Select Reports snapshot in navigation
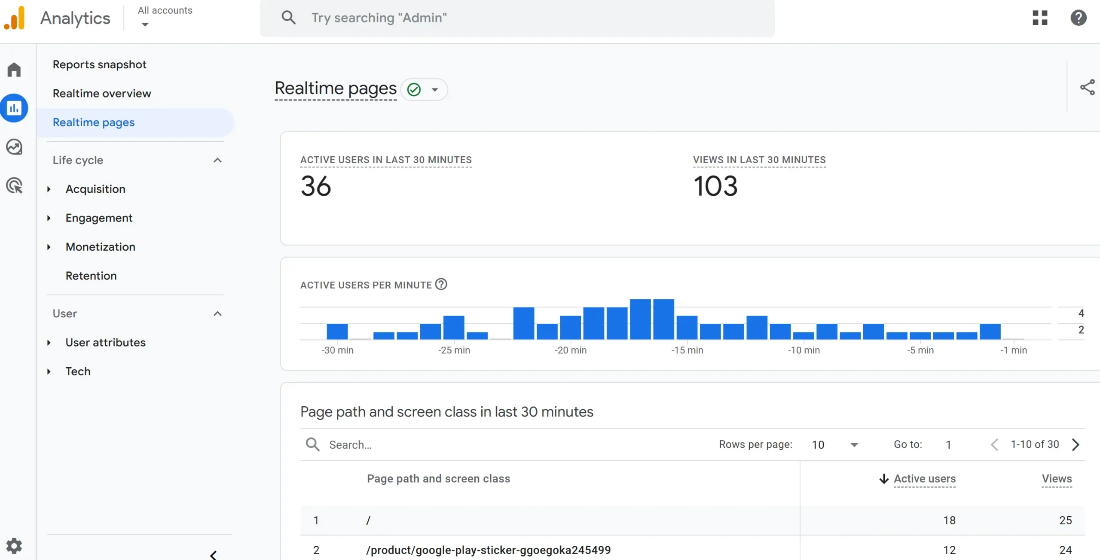Screen dimensions: 1100x560 point(99,64)
